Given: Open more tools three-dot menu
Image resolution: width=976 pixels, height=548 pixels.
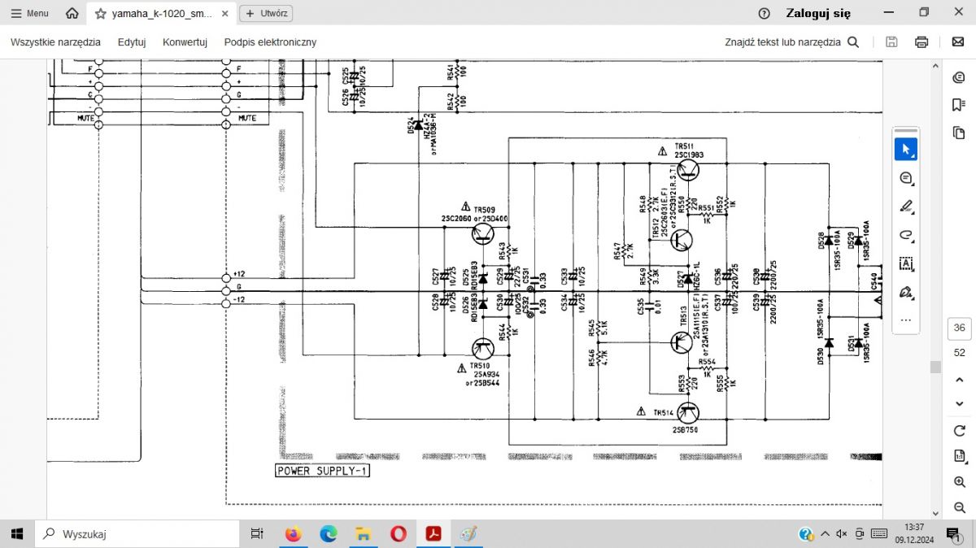Looking at the screenshot, I should coord(906,320).
